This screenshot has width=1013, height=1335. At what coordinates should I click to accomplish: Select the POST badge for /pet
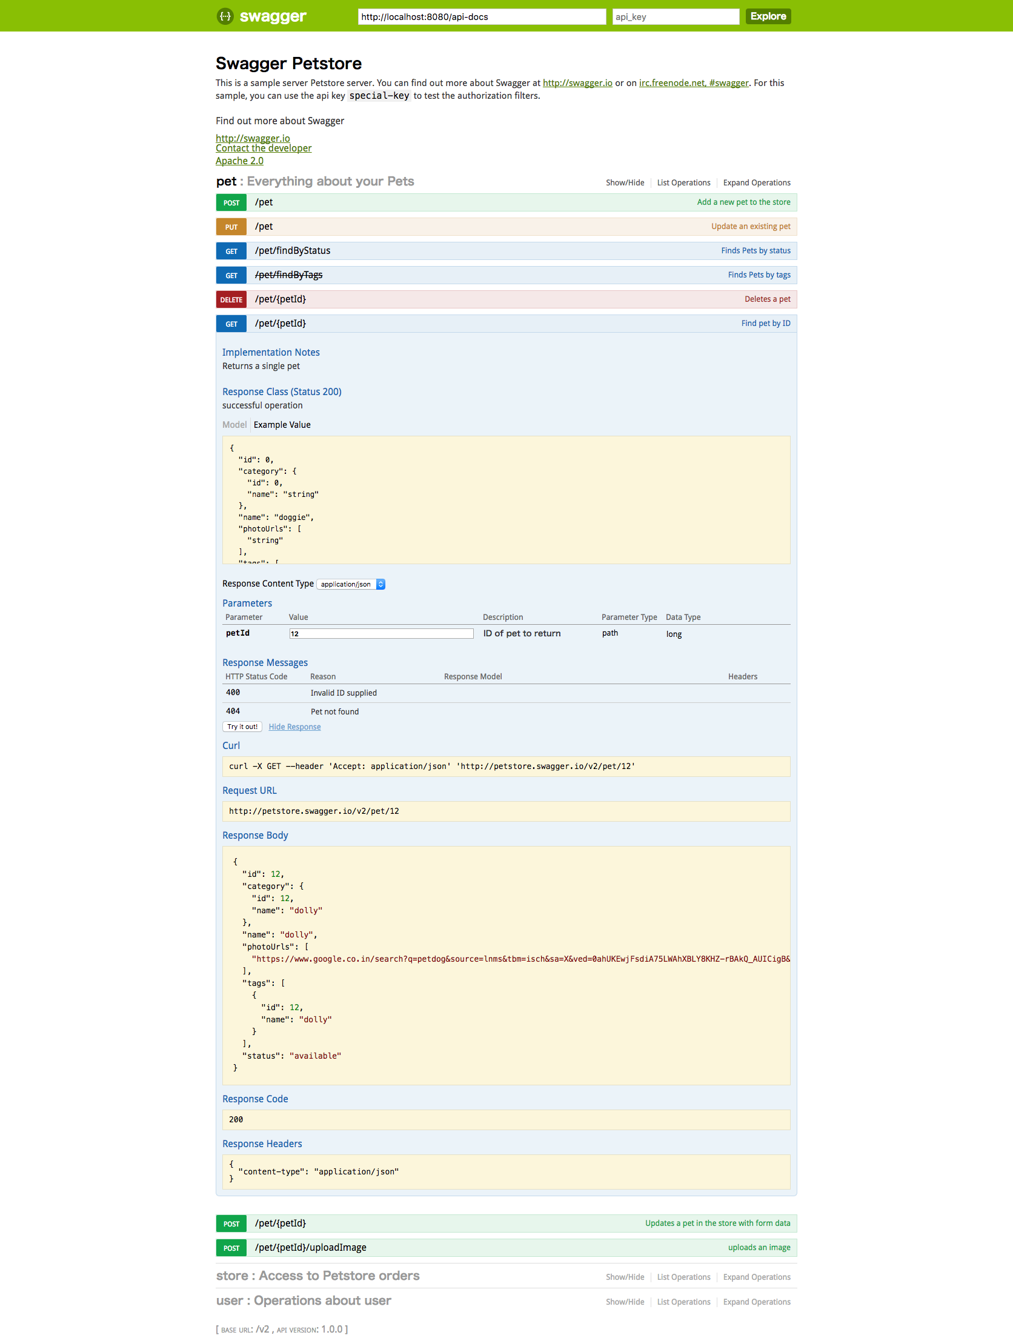[231, 202]
